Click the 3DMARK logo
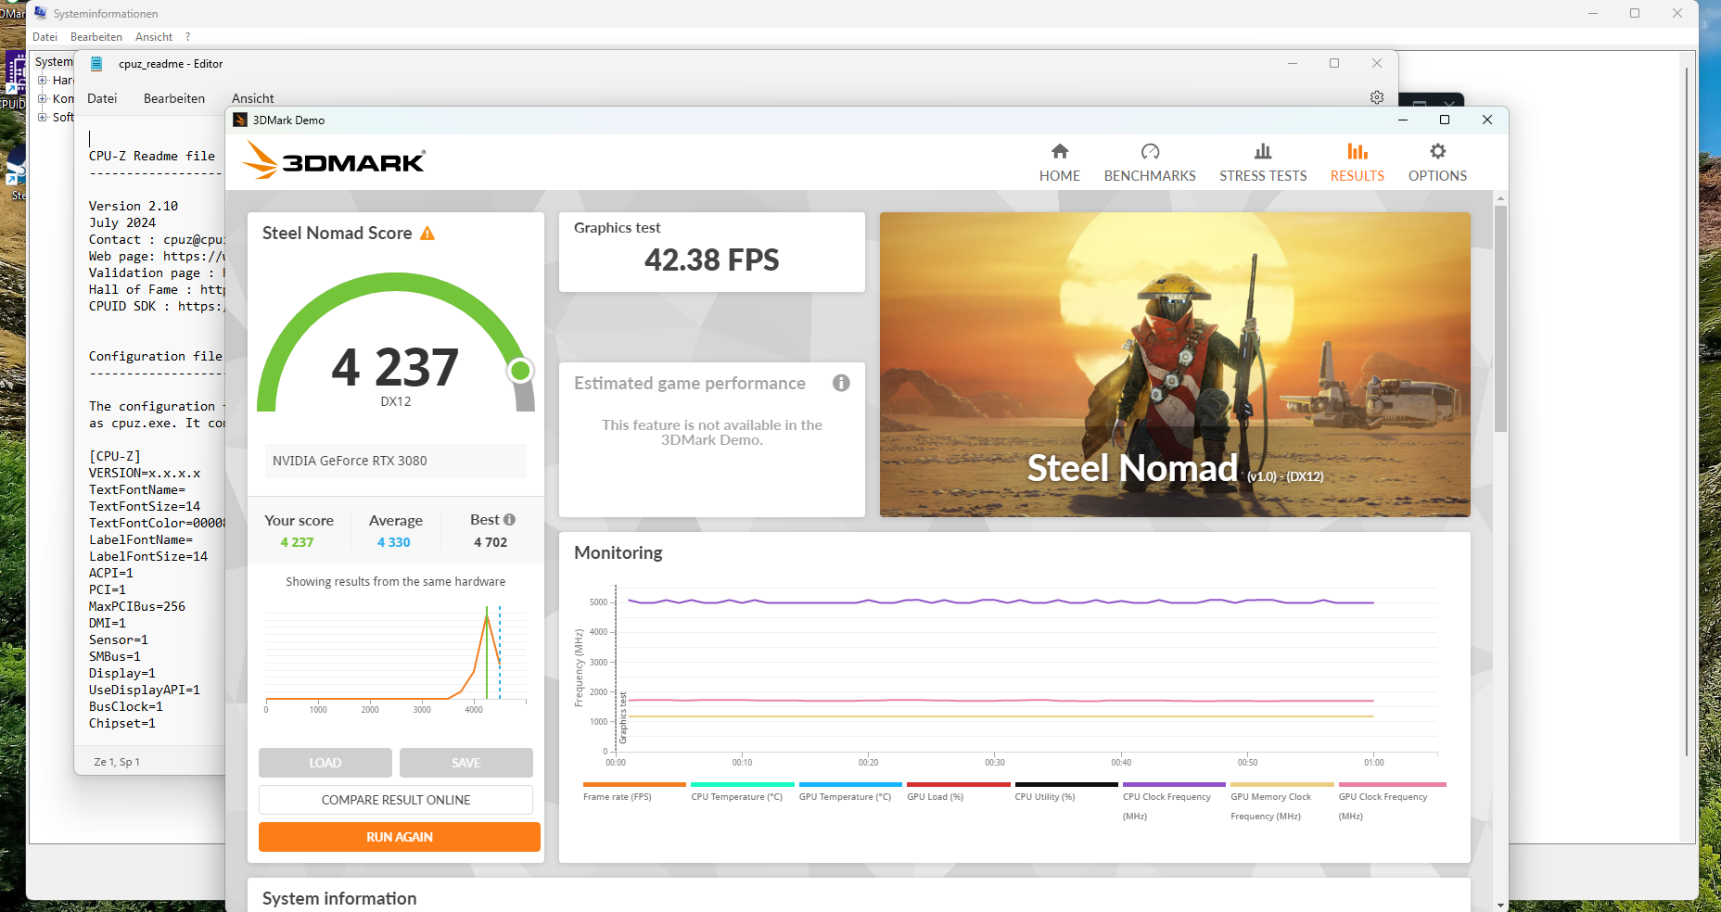The height and width of the screenshot is (912, 1721). coord(334,161)
